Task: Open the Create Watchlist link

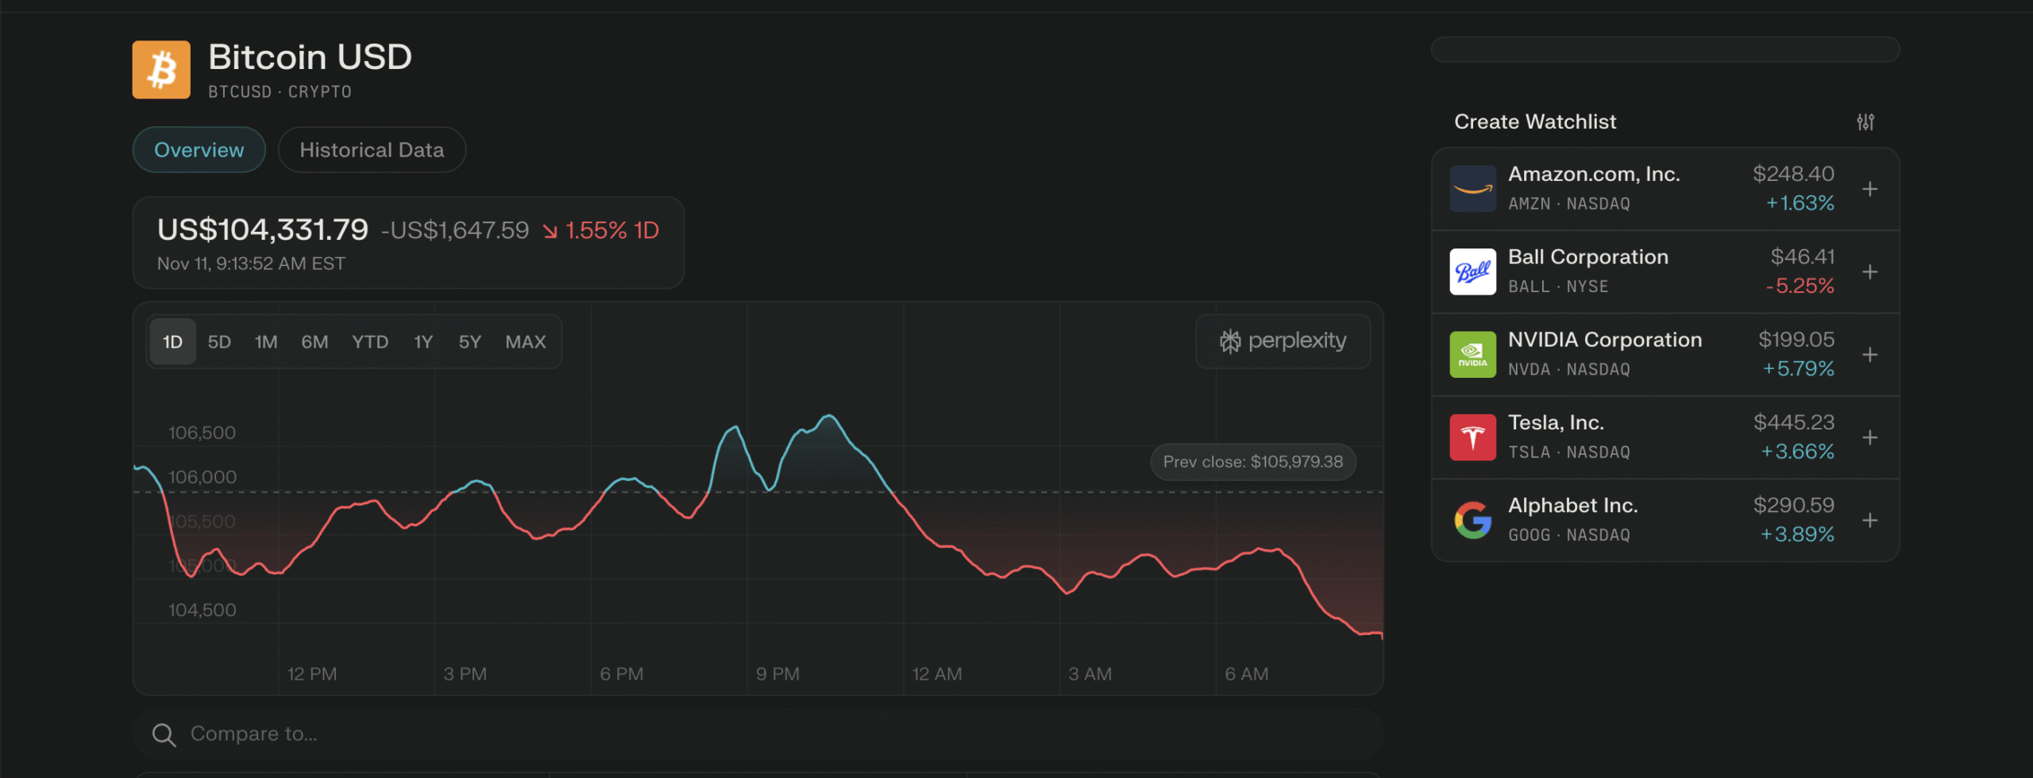Action: point(1534,121)
